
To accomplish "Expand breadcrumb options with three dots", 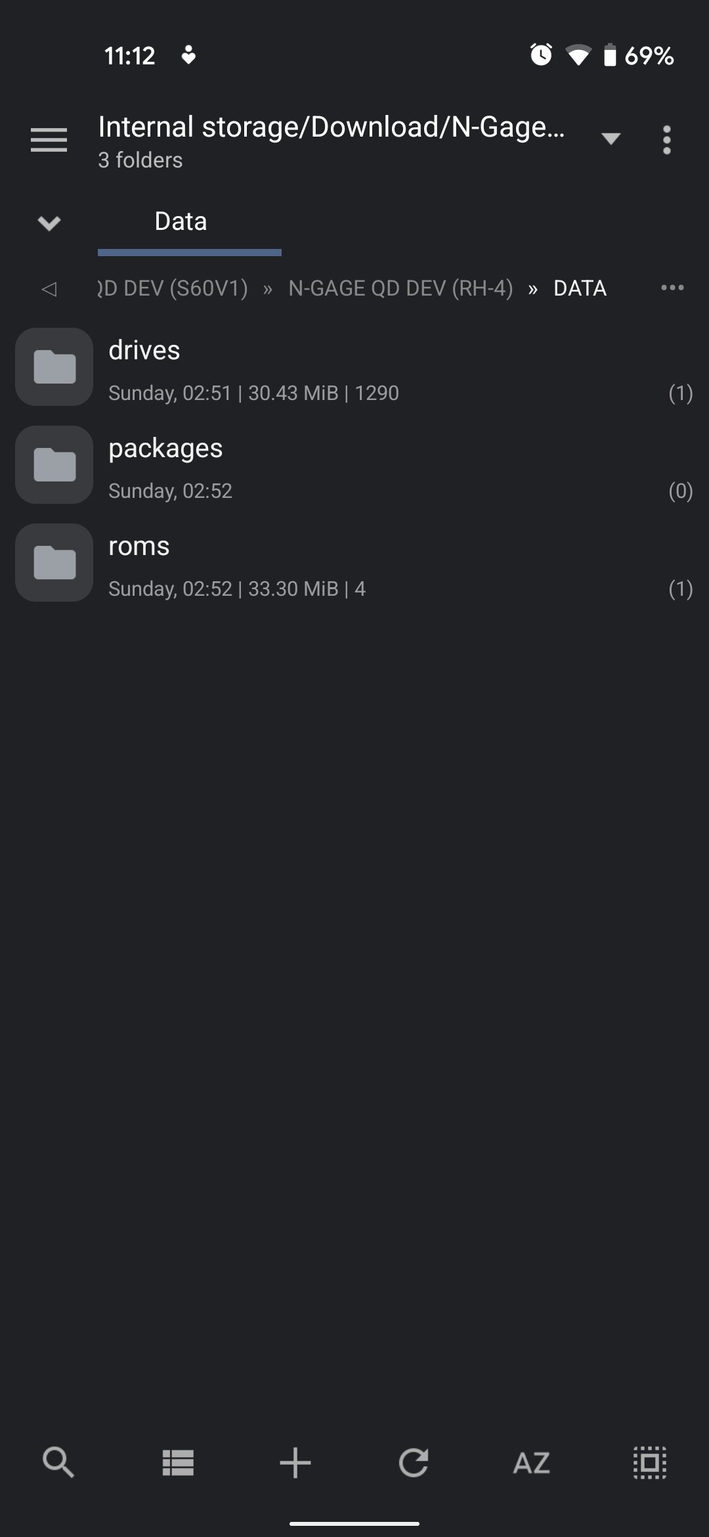I will click(672, 287).
